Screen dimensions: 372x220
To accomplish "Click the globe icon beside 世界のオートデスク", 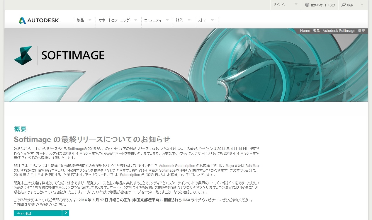I will 307,5.
